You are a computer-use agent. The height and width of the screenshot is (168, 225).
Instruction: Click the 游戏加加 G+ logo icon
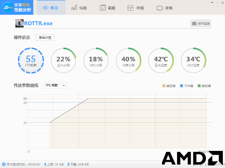(7, 7)
